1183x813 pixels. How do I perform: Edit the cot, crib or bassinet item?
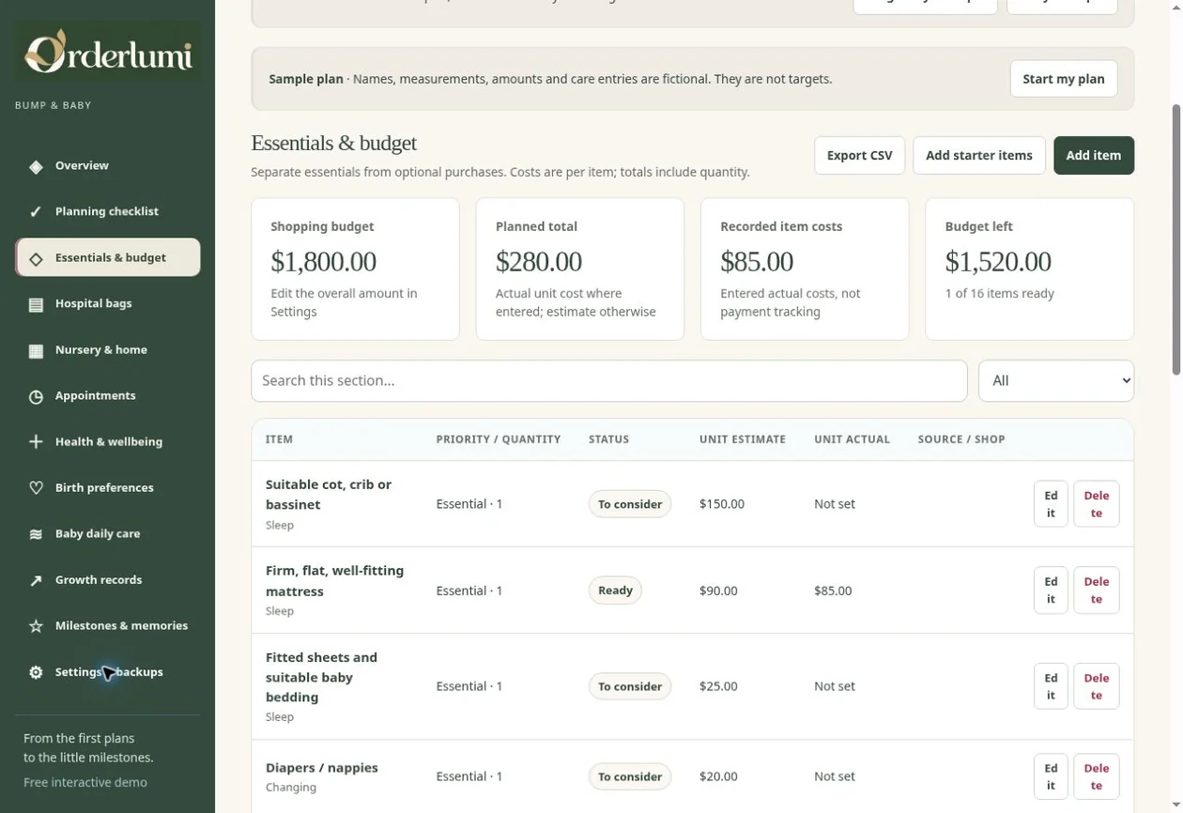1051,504
